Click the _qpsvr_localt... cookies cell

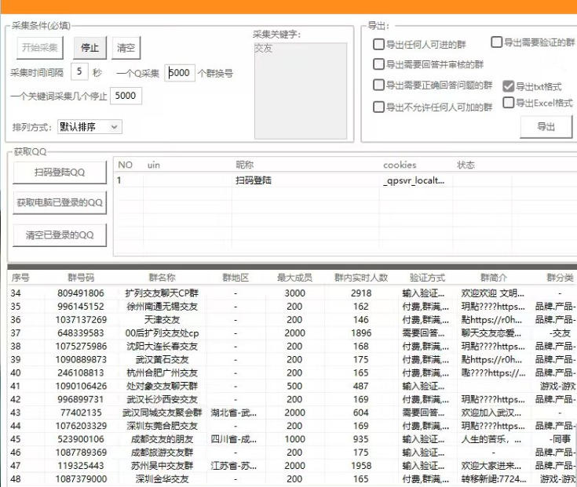coord(414,180)
